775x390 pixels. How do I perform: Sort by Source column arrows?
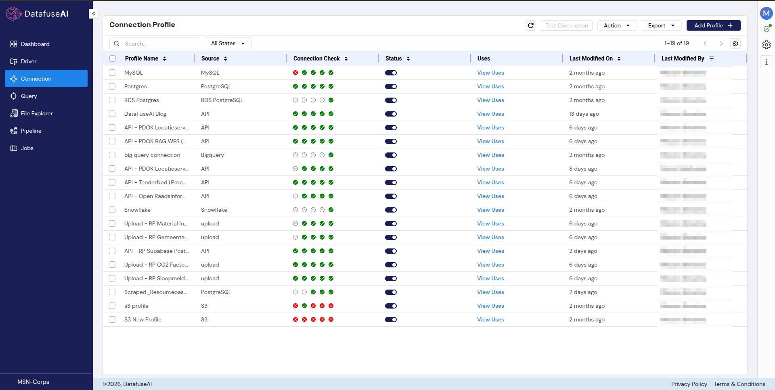click(225, 58)
